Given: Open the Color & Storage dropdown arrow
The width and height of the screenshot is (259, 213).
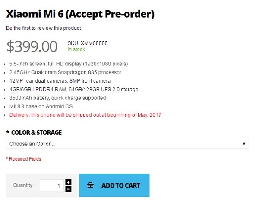Looking at the screenshot, I should coord(244,144).
